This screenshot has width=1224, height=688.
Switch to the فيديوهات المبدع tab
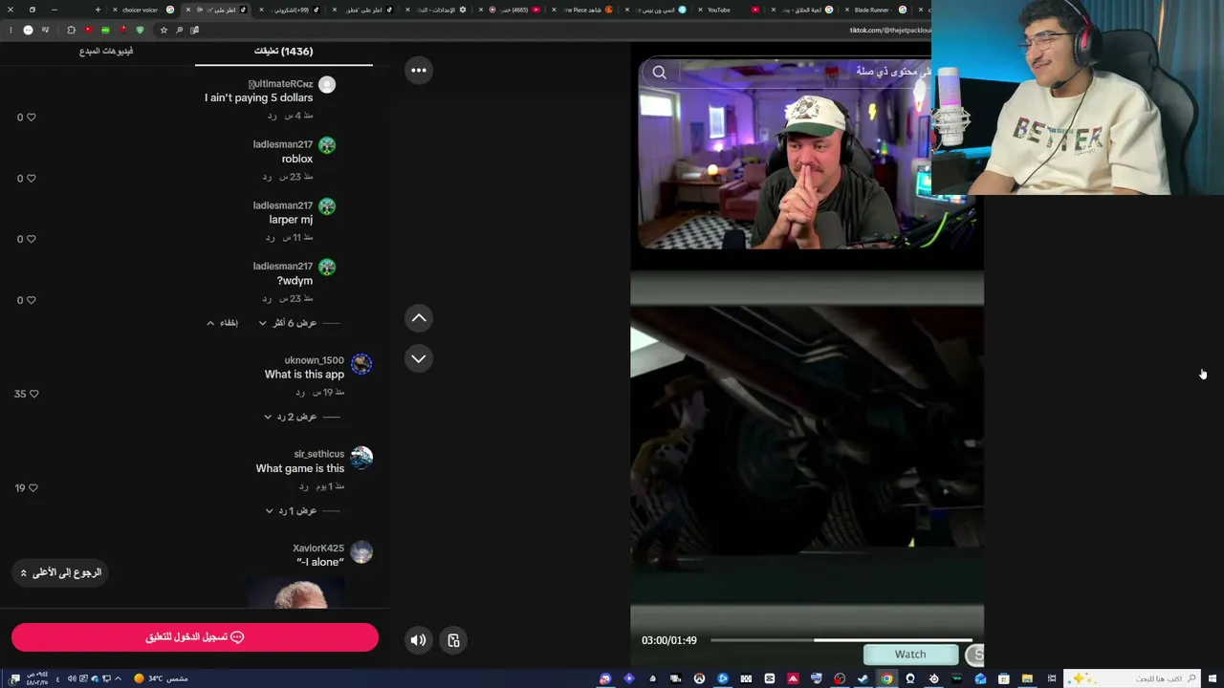106,52
